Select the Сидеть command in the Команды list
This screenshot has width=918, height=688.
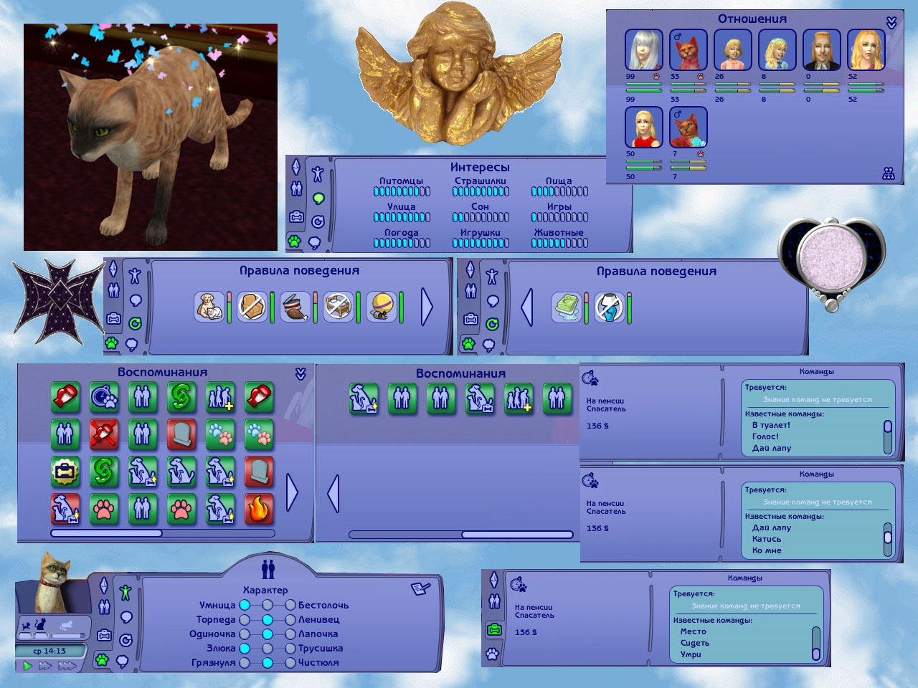695,643
